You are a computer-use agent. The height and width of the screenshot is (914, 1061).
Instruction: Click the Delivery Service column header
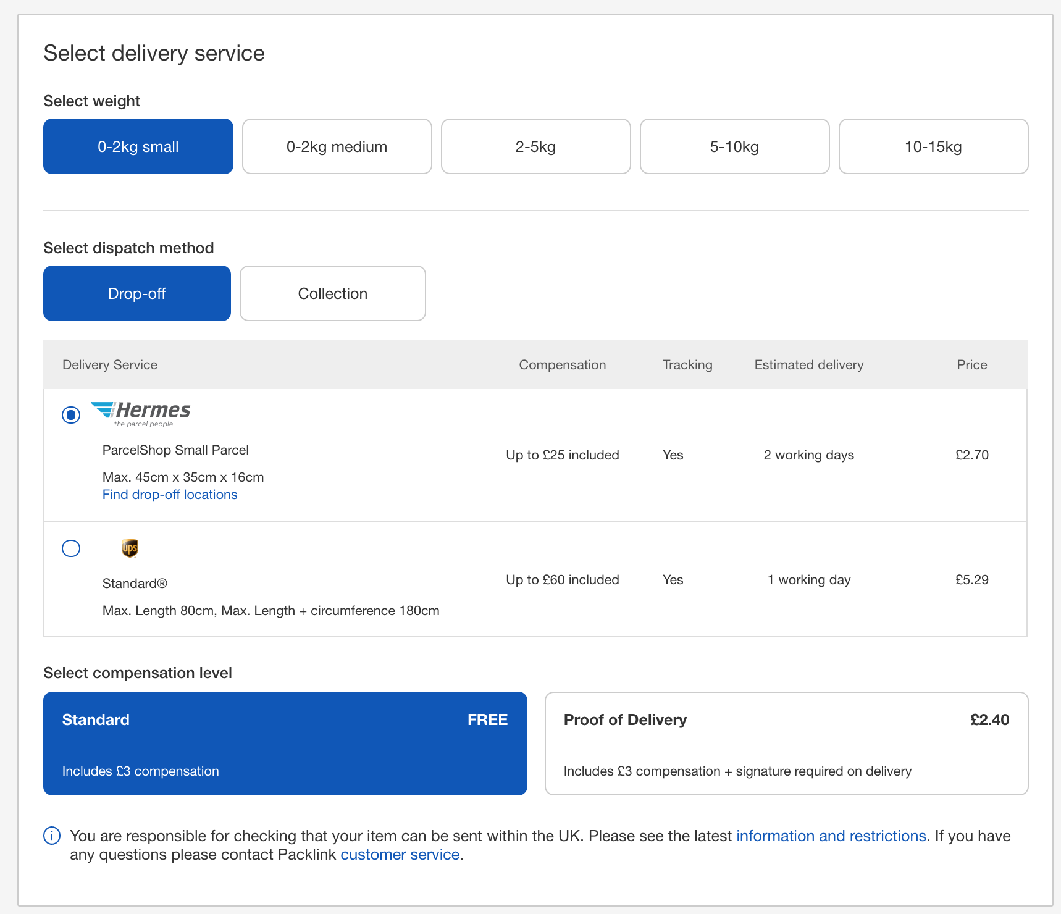click(110, 365)
